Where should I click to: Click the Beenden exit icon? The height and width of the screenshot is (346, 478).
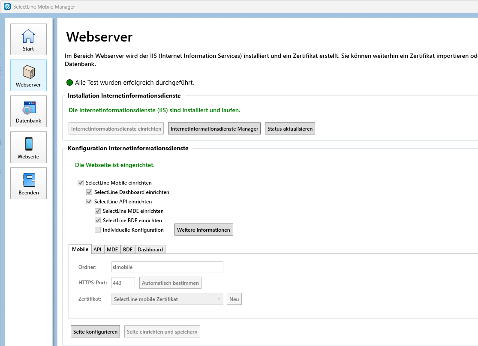point(28,180)
